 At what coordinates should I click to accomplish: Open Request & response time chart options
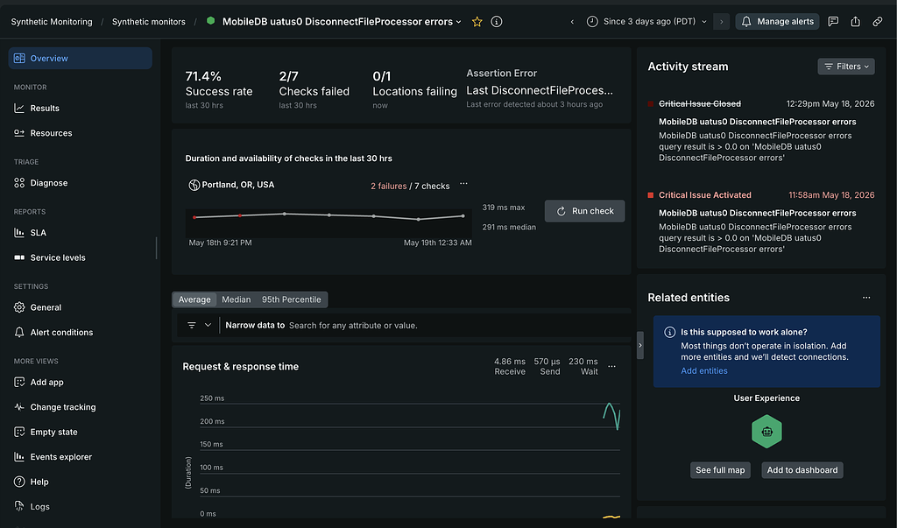tap(611, 366)
